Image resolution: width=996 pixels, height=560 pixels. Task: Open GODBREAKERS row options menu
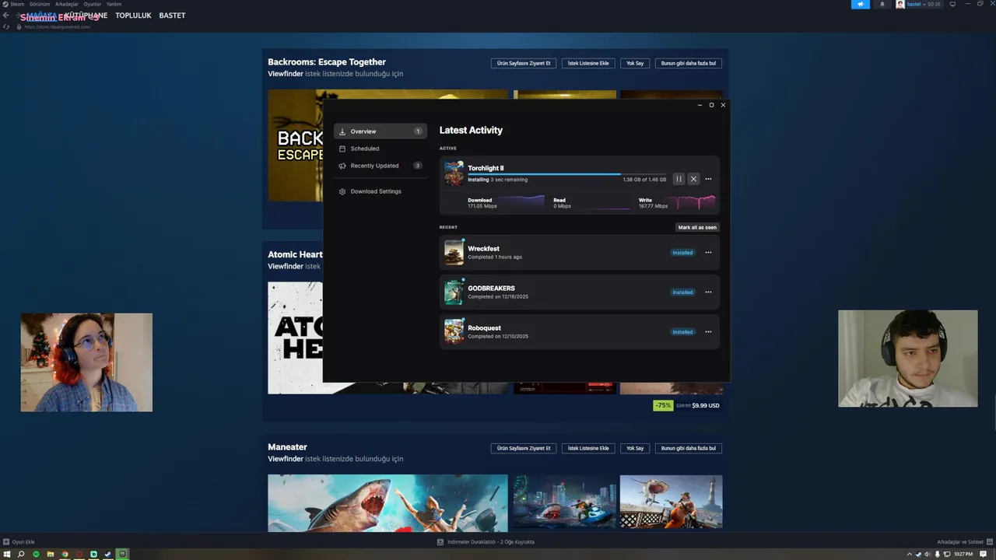click(708, 292)
